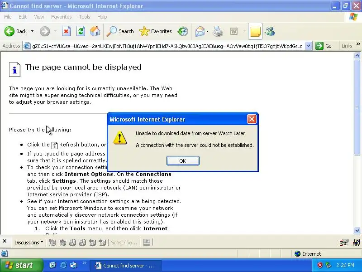Viewport: 362px width, 272px height.
Task: Click the Links toolbar label
Action: (x=347, y=46)
